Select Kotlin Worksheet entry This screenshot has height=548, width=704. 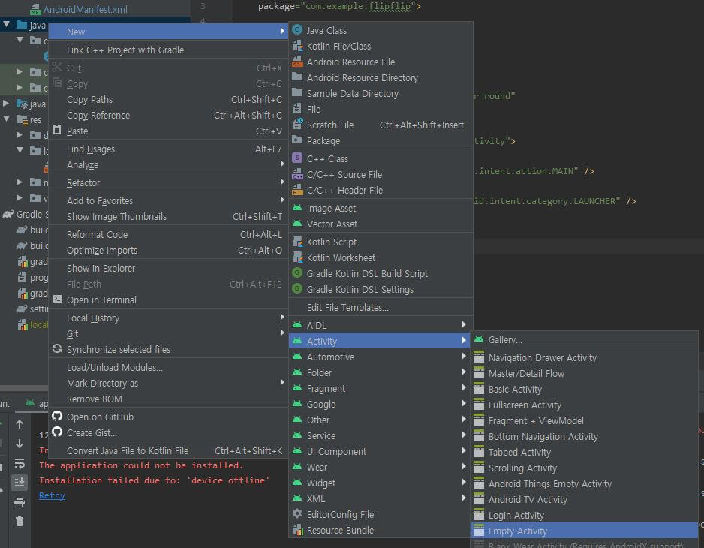[381, 257]
